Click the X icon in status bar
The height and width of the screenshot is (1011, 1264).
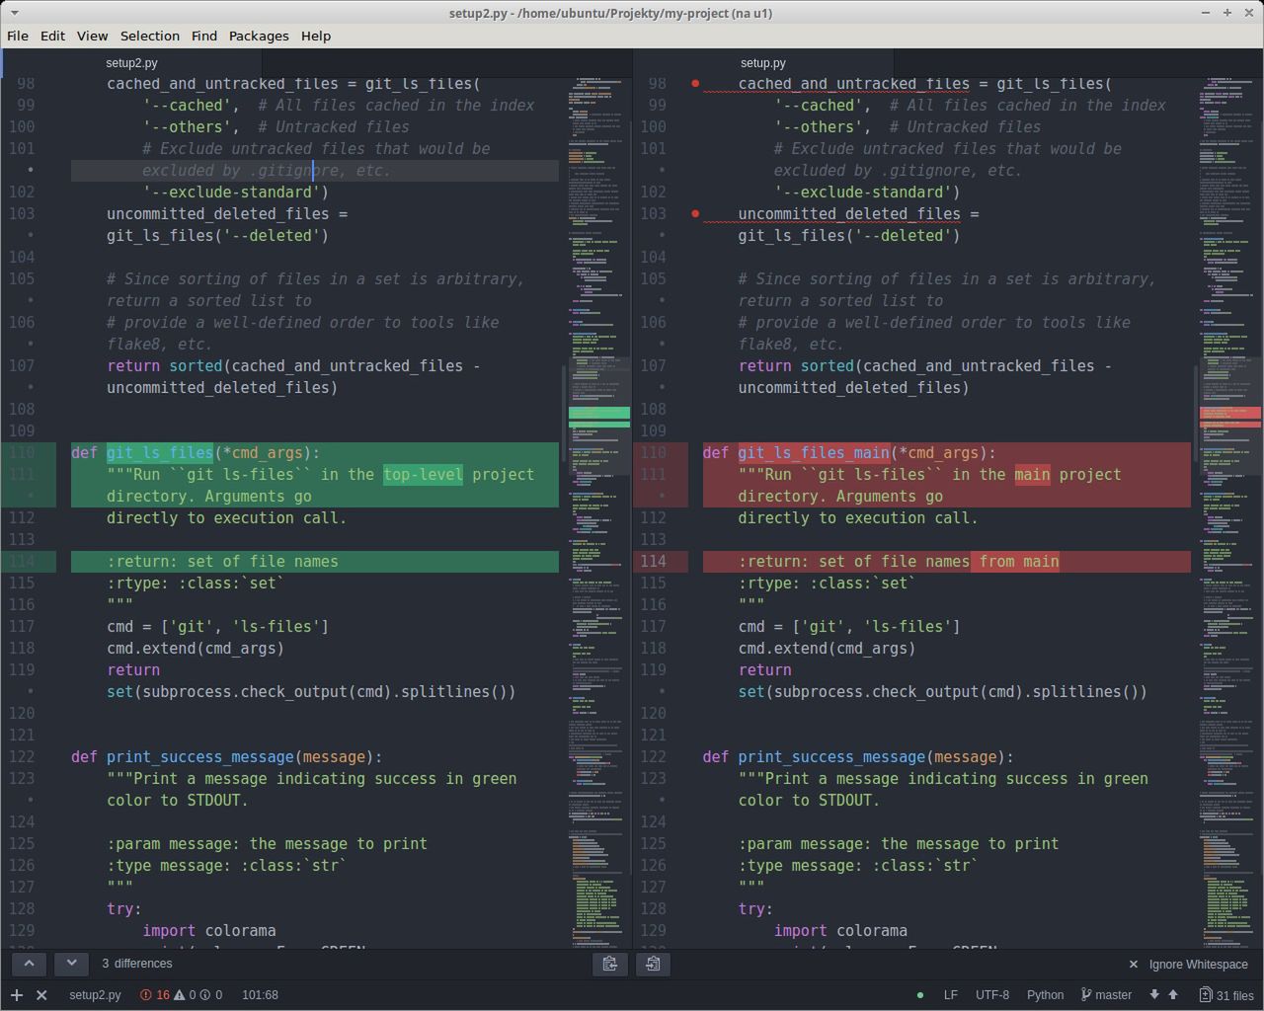[41, 995]
